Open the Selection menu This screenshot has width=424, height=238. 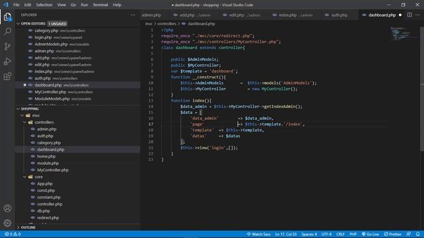[x=44, y=5]
